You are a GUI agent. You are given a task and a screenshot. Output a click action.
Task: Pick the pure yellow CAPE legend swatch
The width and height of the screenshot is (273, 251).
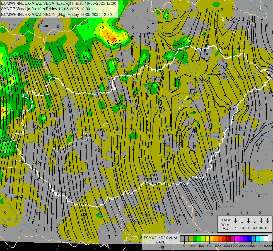coord(207,239)
